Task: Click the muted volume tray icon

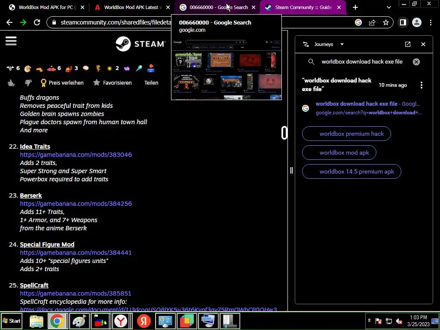Action: (x=399, y=321)
